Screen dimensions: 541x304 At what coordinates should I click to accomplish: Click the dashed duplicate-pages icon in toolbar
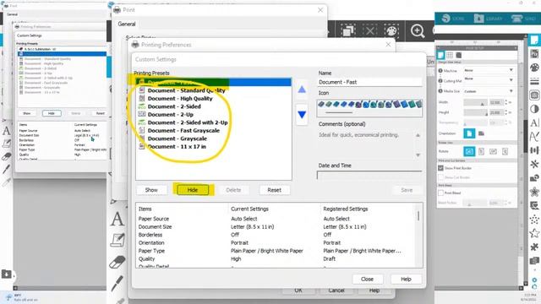coord(347,31)
